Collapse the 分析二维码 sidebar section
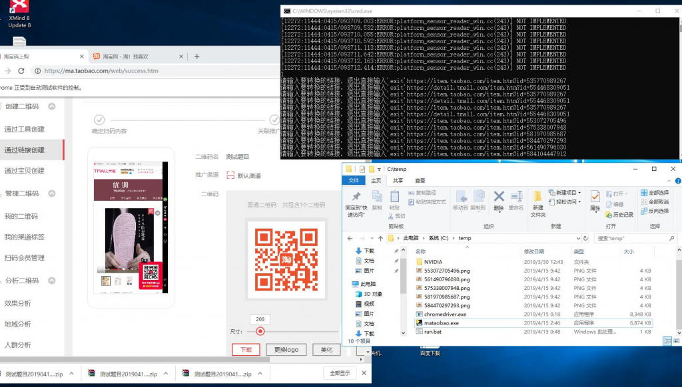The height and width of the screenshot is (387, 682). tap(52, 281)
